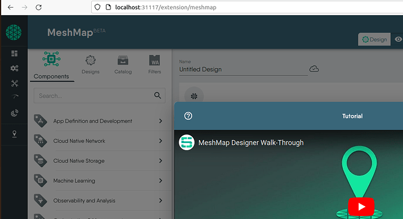
Task: Open Configuration tools icon in sidebar
Action: 15,84
